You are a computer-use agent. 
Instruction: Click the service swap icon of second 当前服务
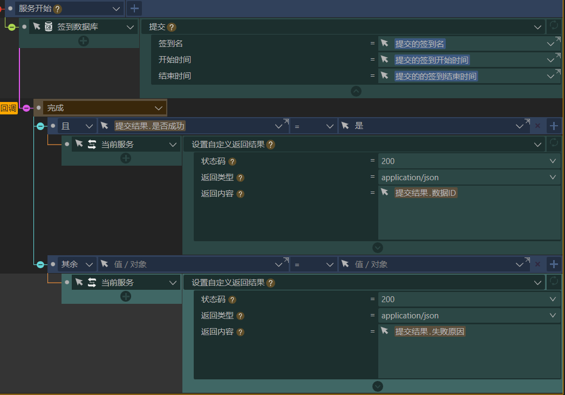pyautogui.click(x=92, y=283)
